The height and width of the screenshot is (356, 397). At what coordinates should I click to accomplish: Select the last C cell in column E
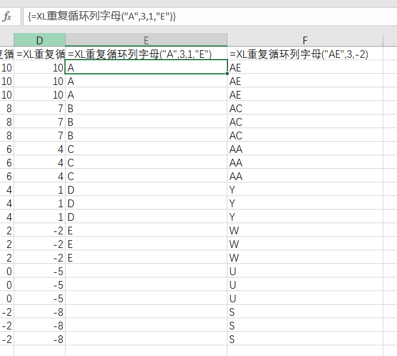[x=146, y=176]
